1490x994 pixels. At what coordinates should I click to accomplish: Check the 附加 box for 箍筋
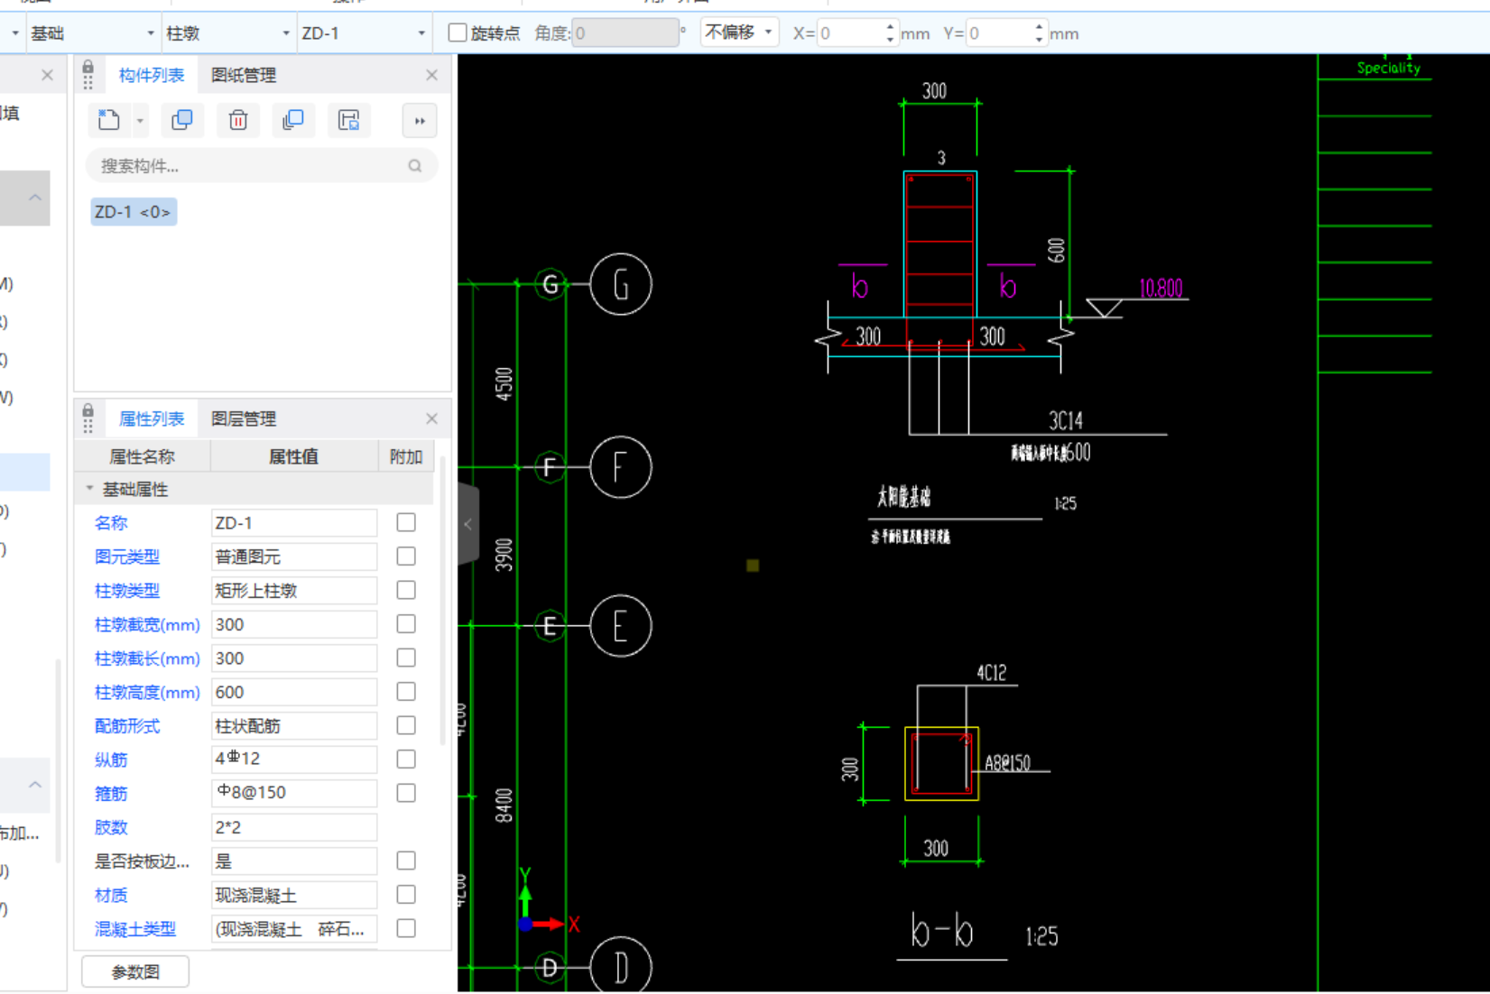406,793
